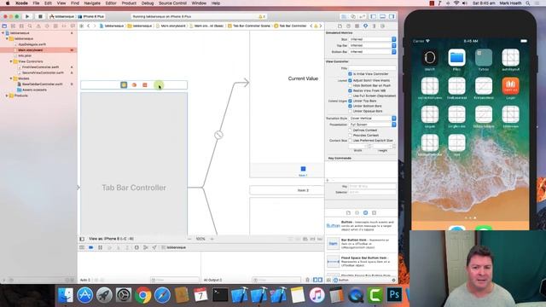
Task: Open the Size simulated metrics dropdown
Action: (x=373, y=39)
